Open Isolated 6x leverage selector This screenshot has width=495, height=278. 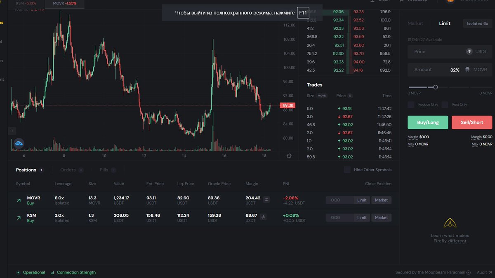477,23
